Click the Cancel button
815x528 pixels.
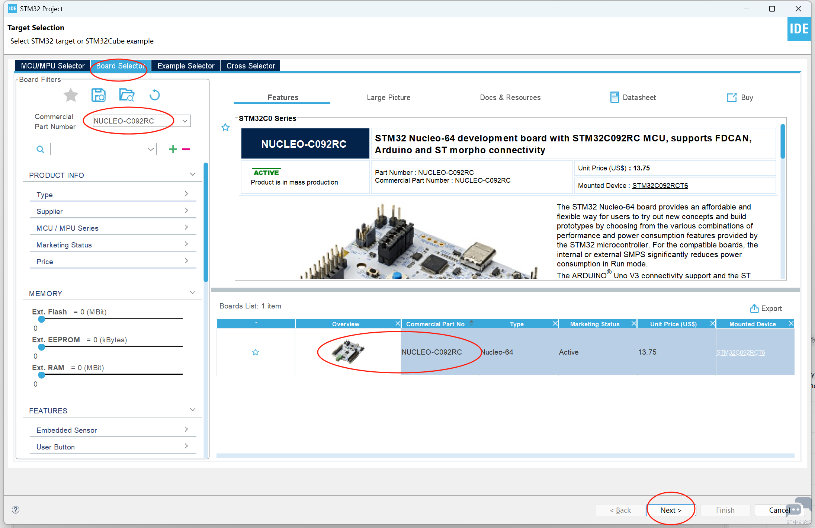pyautogui.click(x=779, y=510)
